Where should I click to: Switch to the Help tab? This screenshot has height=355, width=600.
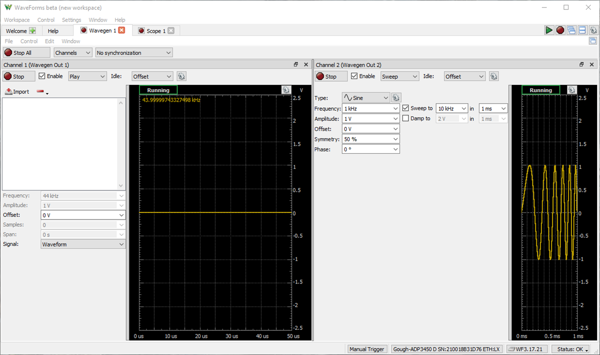(53, 31)
